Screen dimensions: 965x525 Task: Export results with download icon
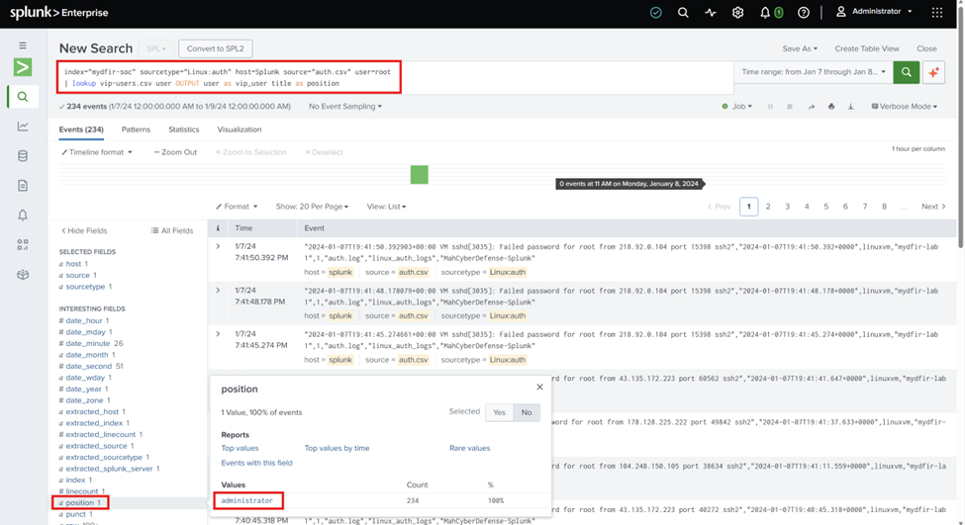(850, 107)
